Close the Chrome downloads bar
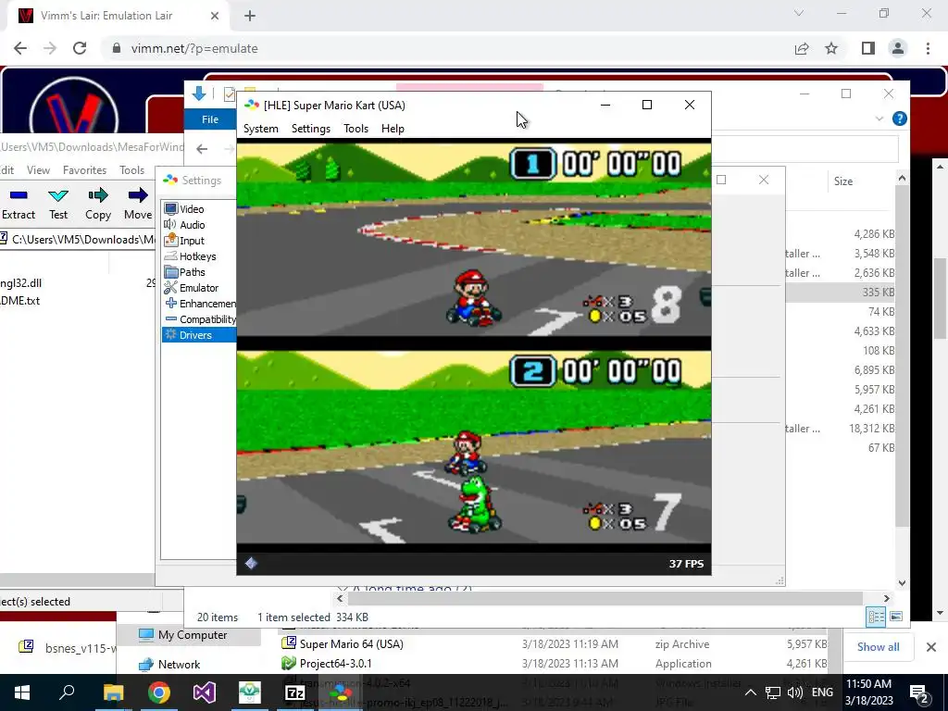This screenshot has width=948, height=711. tap(931, 647)
